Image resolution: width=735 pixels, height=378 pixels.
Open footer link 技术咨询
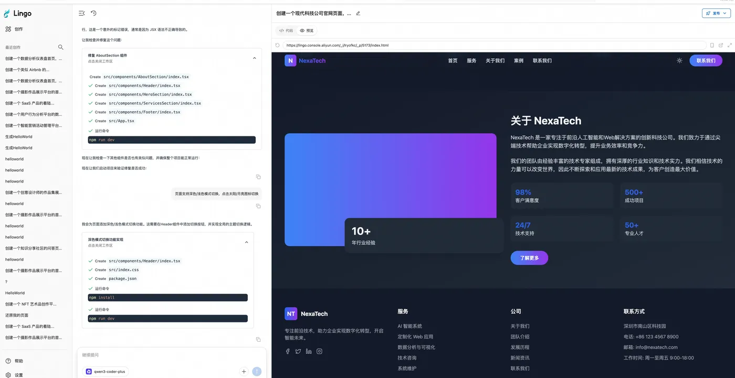(407, 358)
